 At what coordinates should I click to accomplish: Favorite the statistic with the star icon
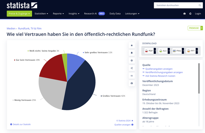click(132, 45)
